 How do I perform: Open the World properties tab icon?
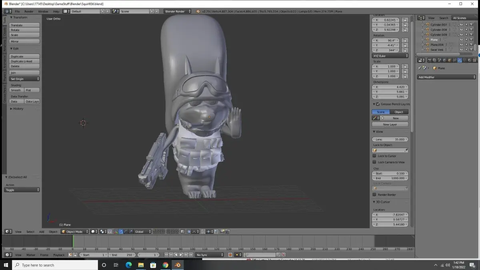(x=444, y=60)
